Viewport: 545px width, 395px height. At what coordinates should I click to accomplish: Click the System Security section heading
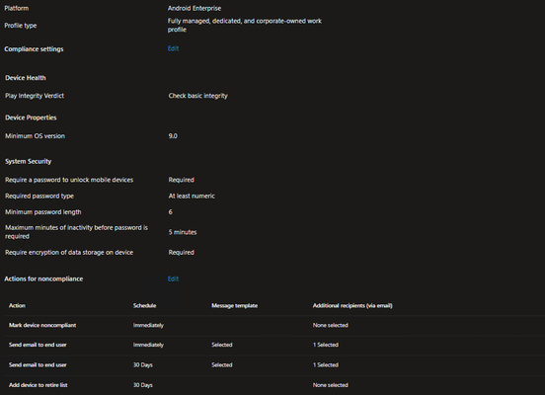click(x=29, y=161)
